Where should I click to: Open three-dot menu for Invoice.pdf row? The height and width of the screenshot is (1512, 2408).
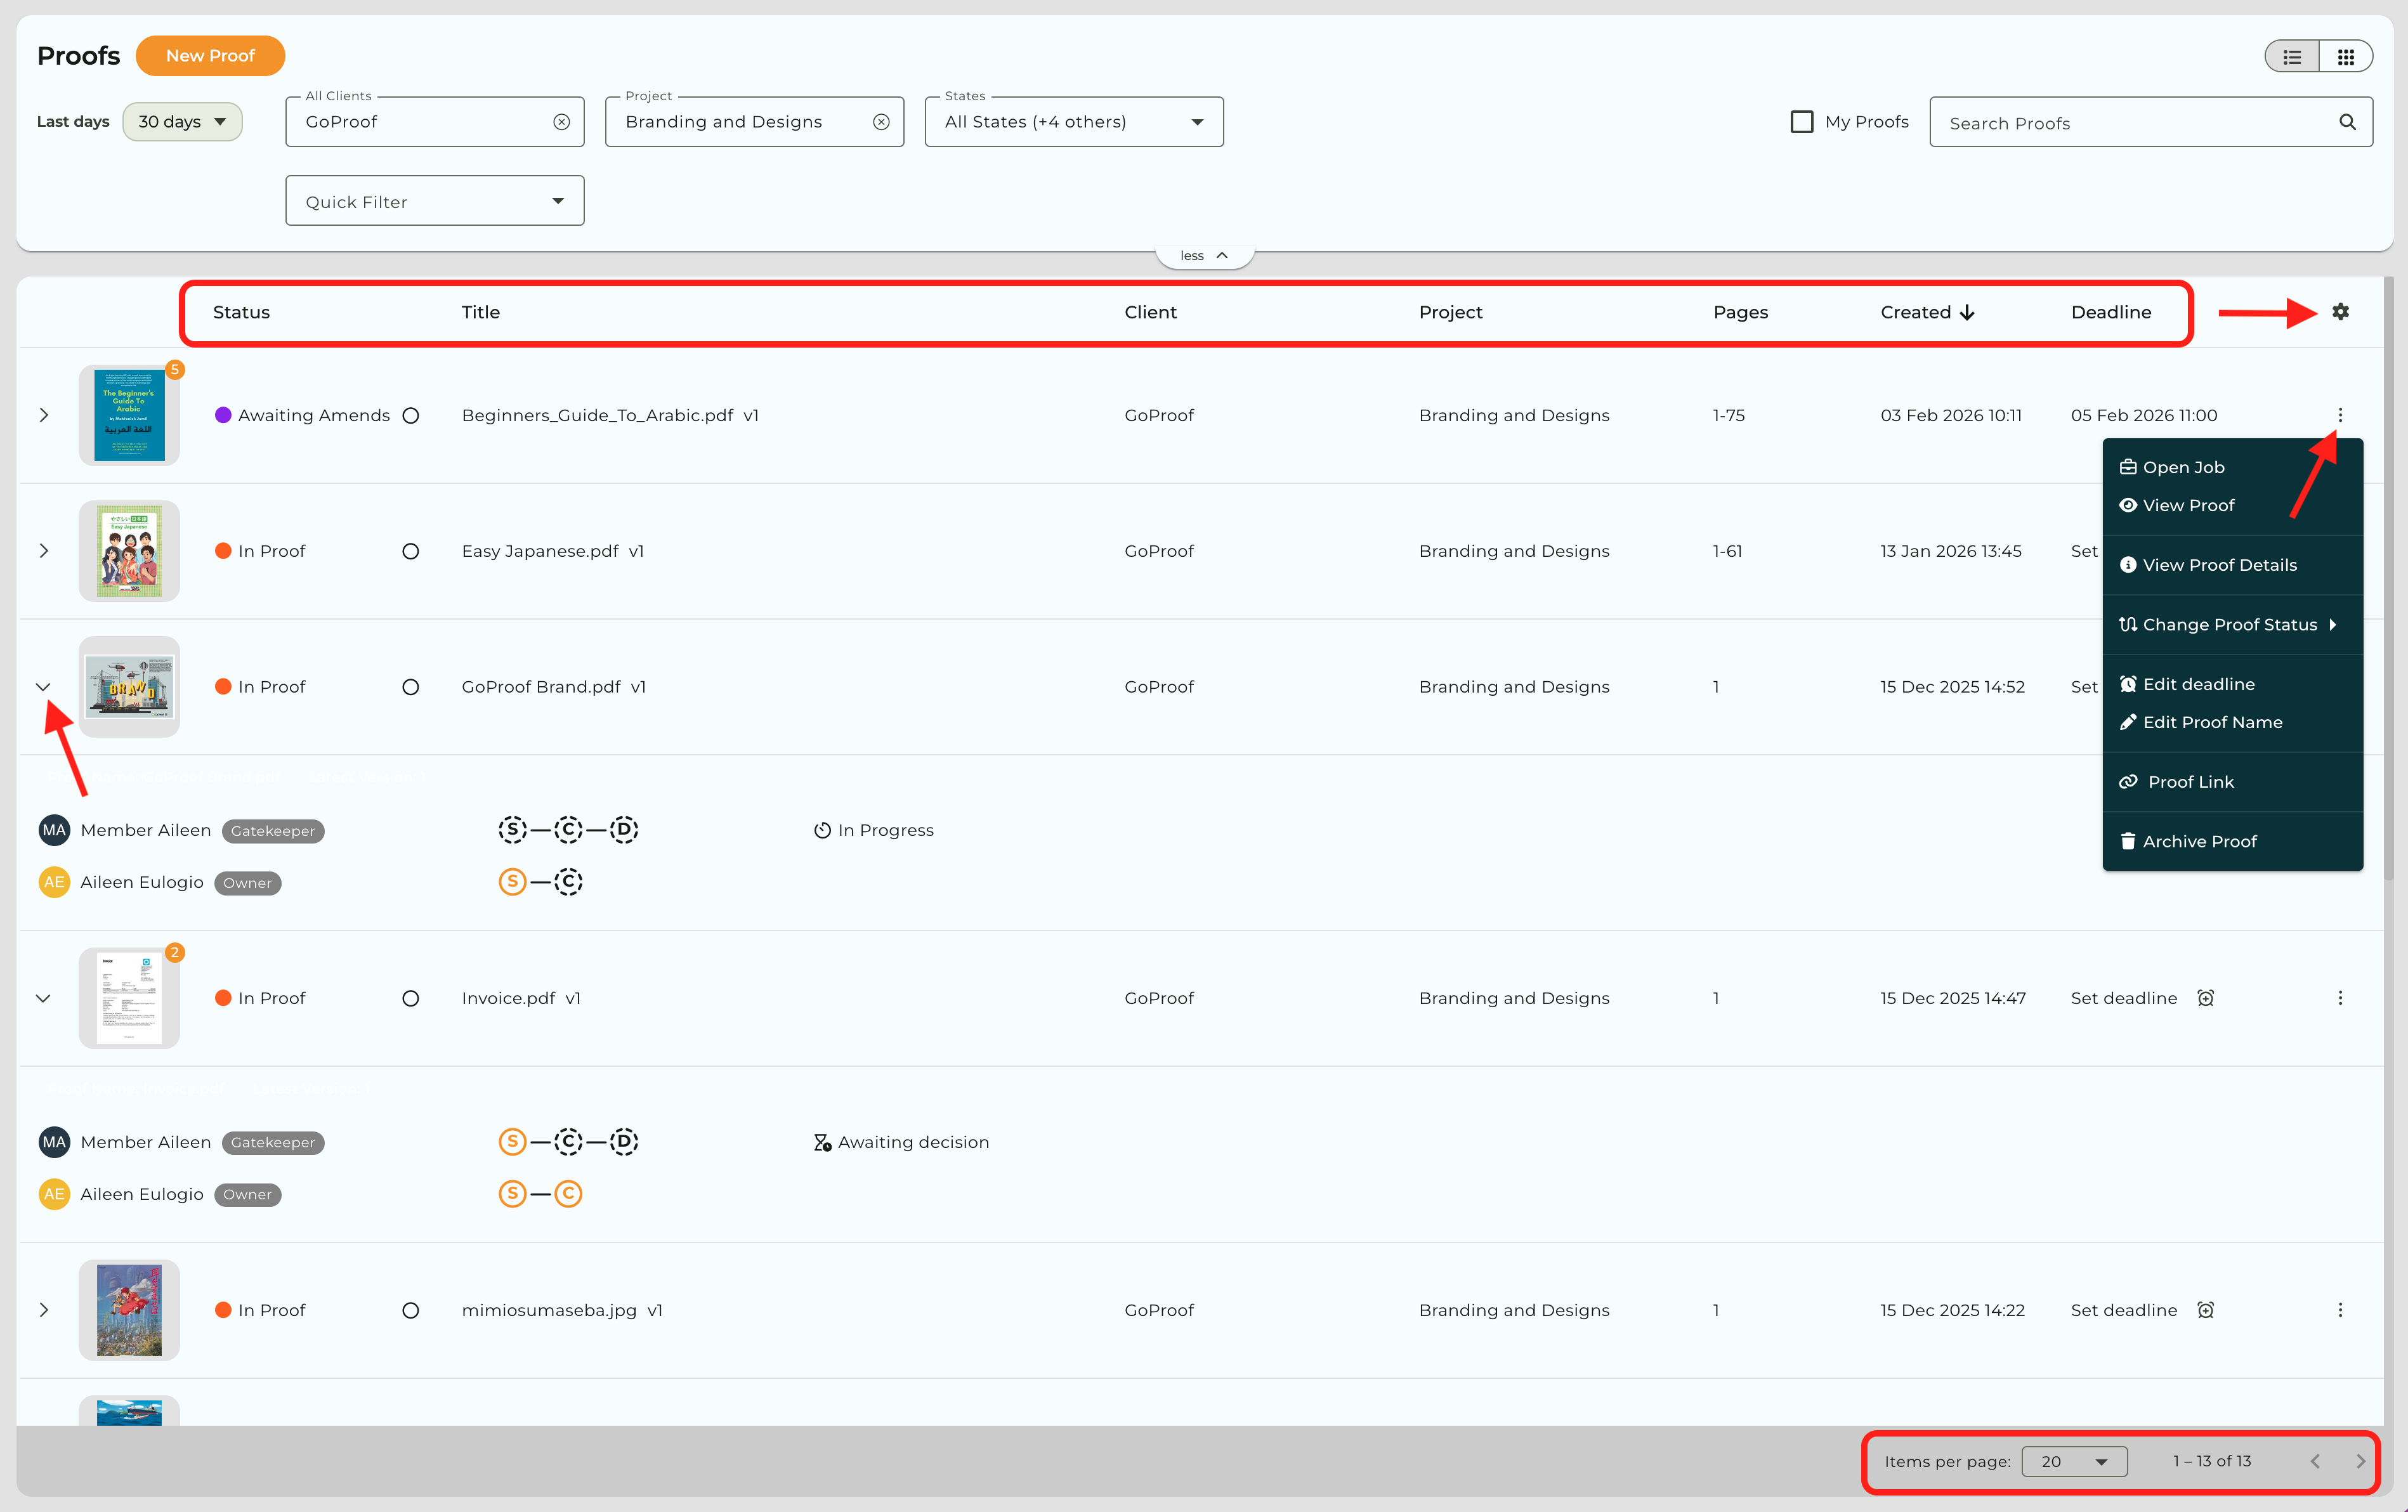(x=2340, y=998)
